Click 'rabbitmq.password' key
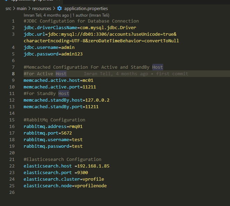Viewport: 230px width, 206px height. click(x=46, y=146)
